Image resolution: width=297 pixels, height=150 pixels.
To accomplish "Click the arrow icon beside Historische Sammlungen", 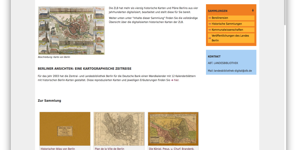I will click(209, 24).
